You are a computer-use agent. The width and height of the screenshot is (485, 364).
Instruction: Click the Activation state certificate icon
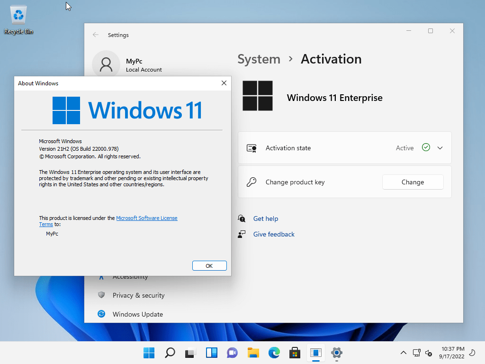pos(251,148)
